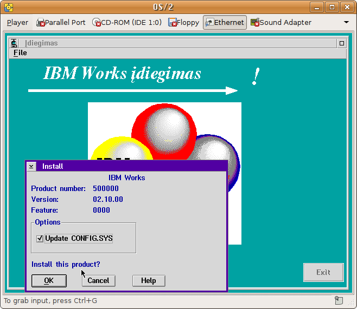357x309 pixels.
Task: Cancel the Install dialog
Action: pyautogui.click(x=99, y=281)
